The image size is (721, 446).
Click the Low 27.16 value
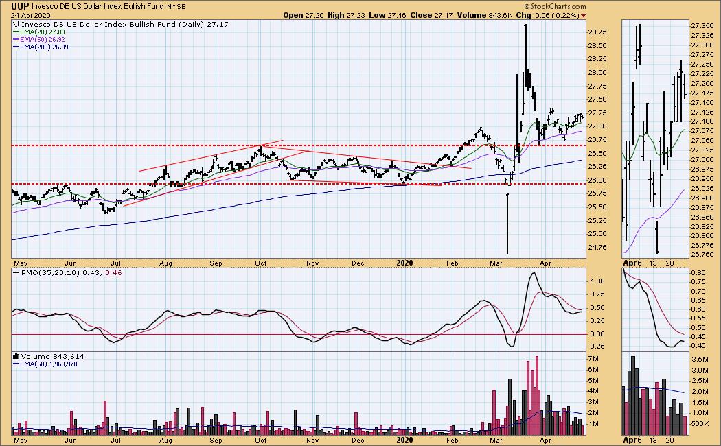pos(388,15)
